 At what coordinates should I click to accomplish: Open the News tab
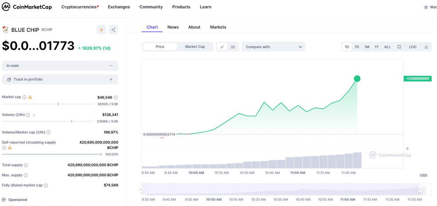173,27
